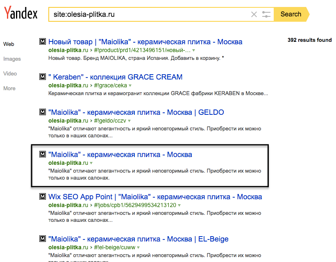
Task: Click green URL path #!jobs/cpb1/5629499534213120
Action: pos(135,205)
